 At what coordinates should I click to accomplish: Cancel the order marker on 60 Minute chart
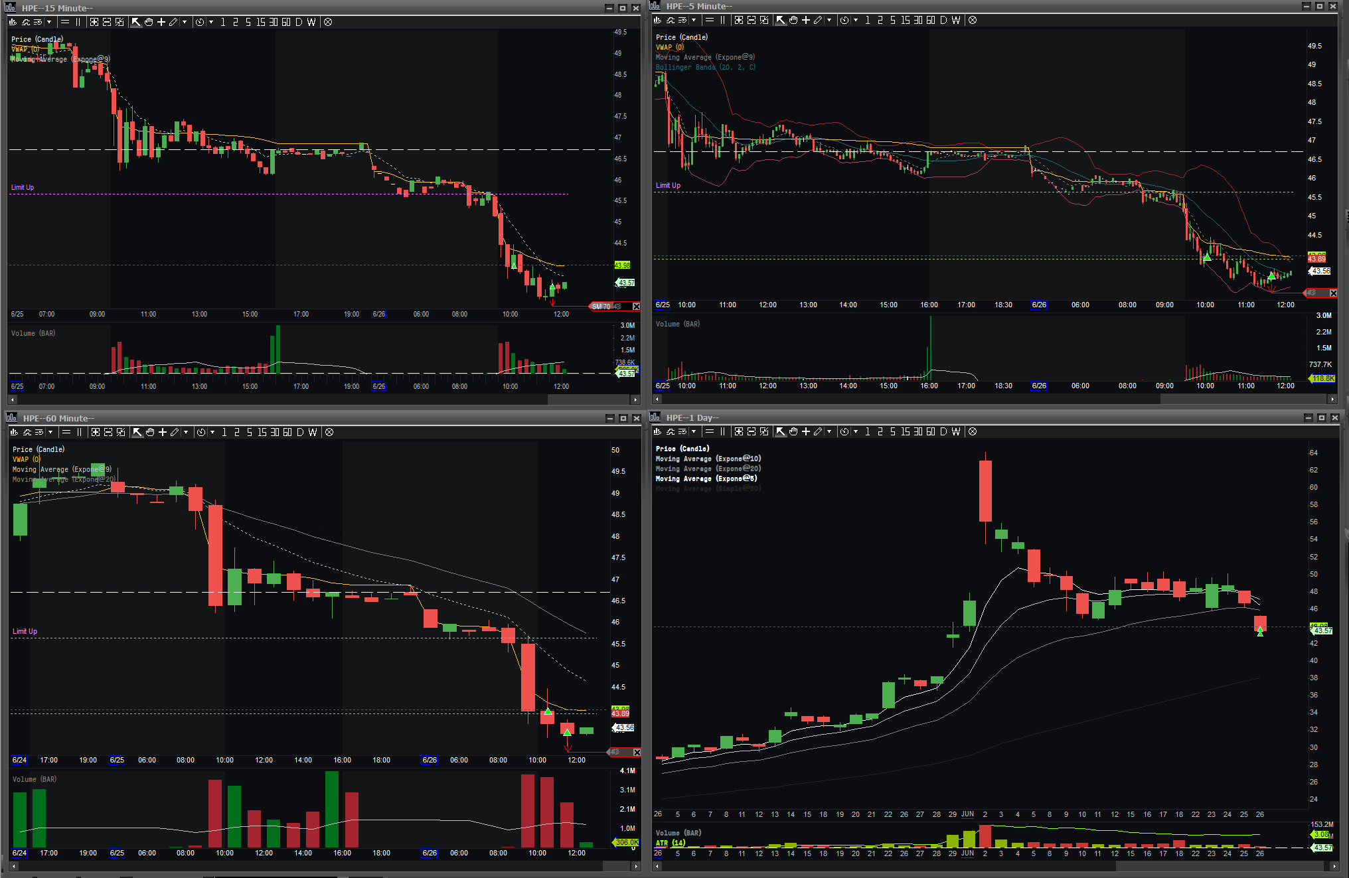(637, 752)
